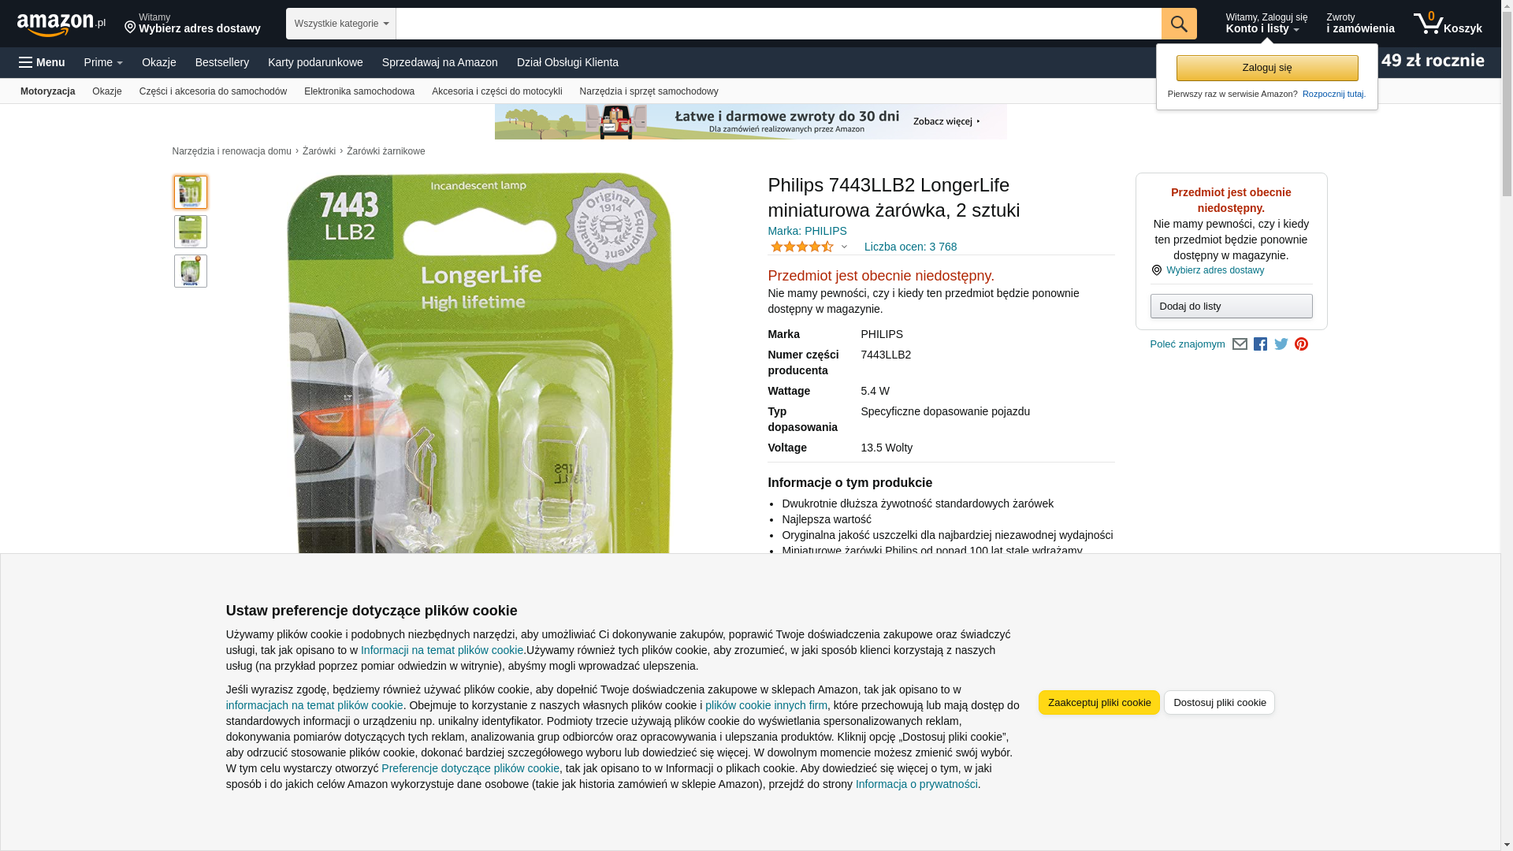Share product on Facebook icon
The width and height of the screenshot is (1513, 851).
1260,344
